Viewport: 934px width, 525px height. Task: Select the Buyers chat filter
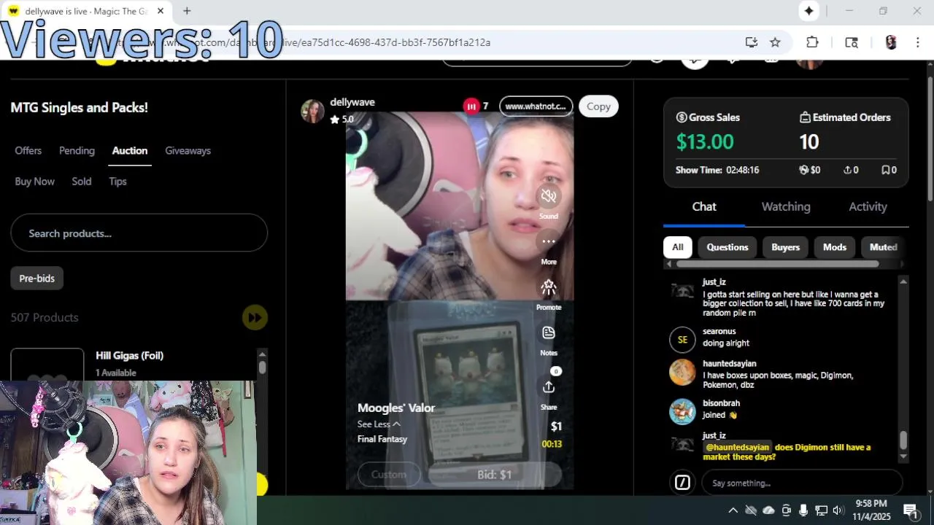[786, 247]
